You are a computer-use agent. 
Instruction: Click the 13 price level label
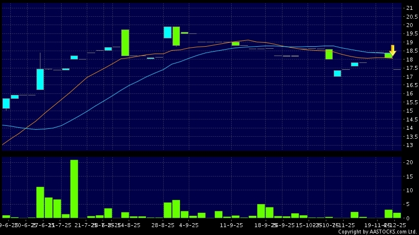[x=409, y=145]
